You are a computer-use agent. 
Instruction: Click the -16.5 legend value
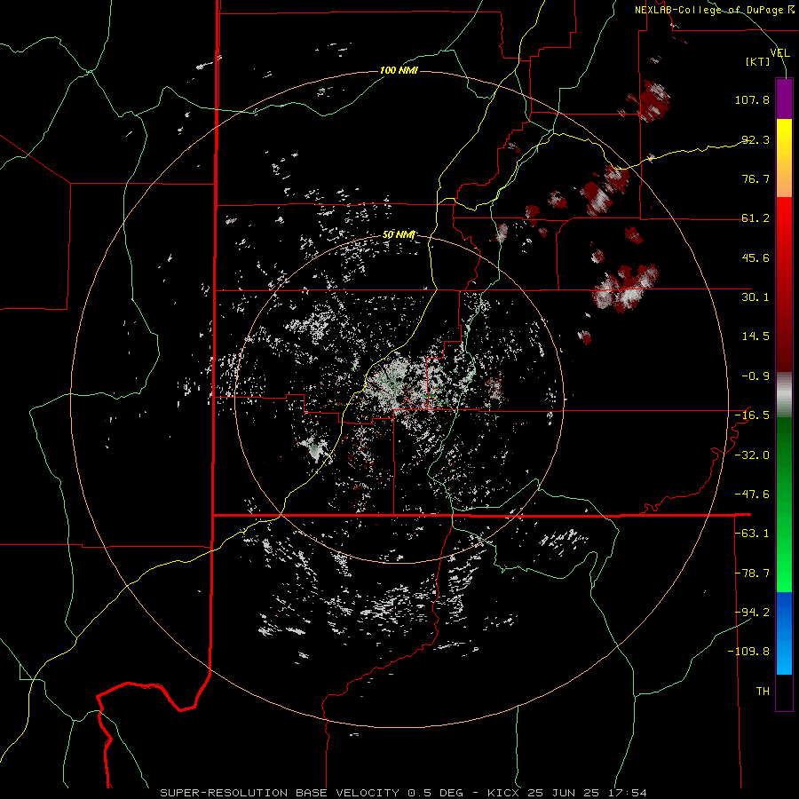(752, 415)
